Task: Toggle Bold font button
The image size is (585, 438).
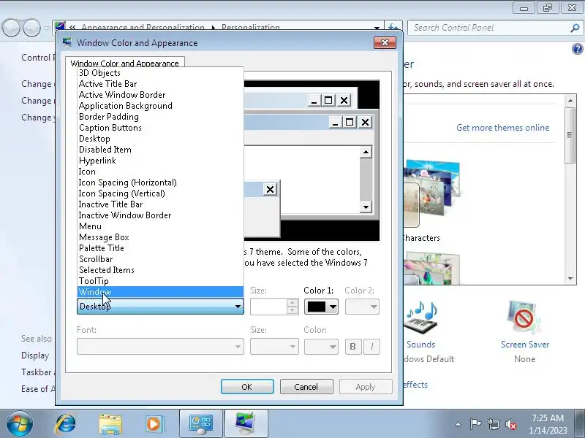Action: coord(353,346)
